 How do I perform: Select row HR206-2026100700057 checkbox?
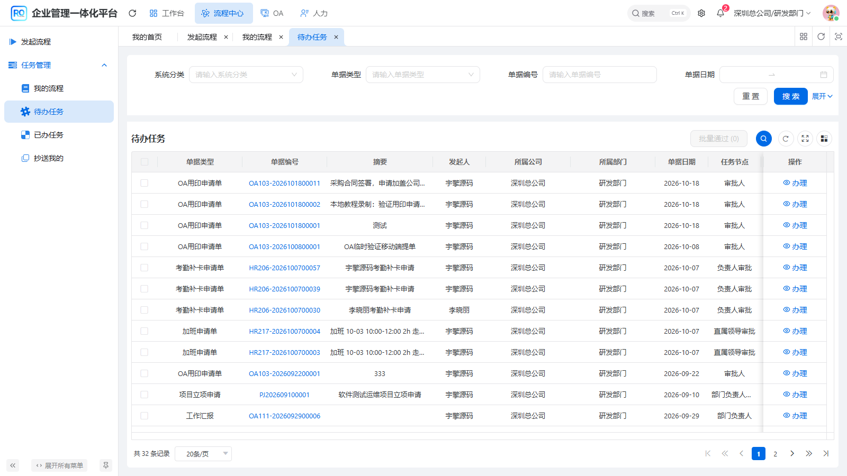tap(145, 268)
